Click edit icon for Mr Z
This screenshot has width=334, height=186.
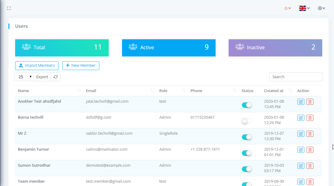pos(301,134)
